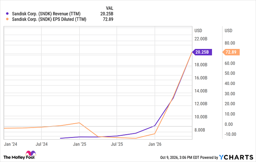Click the 30.00 EPS axis label
This screenshot has height=162, width=256.
(230, 94)
